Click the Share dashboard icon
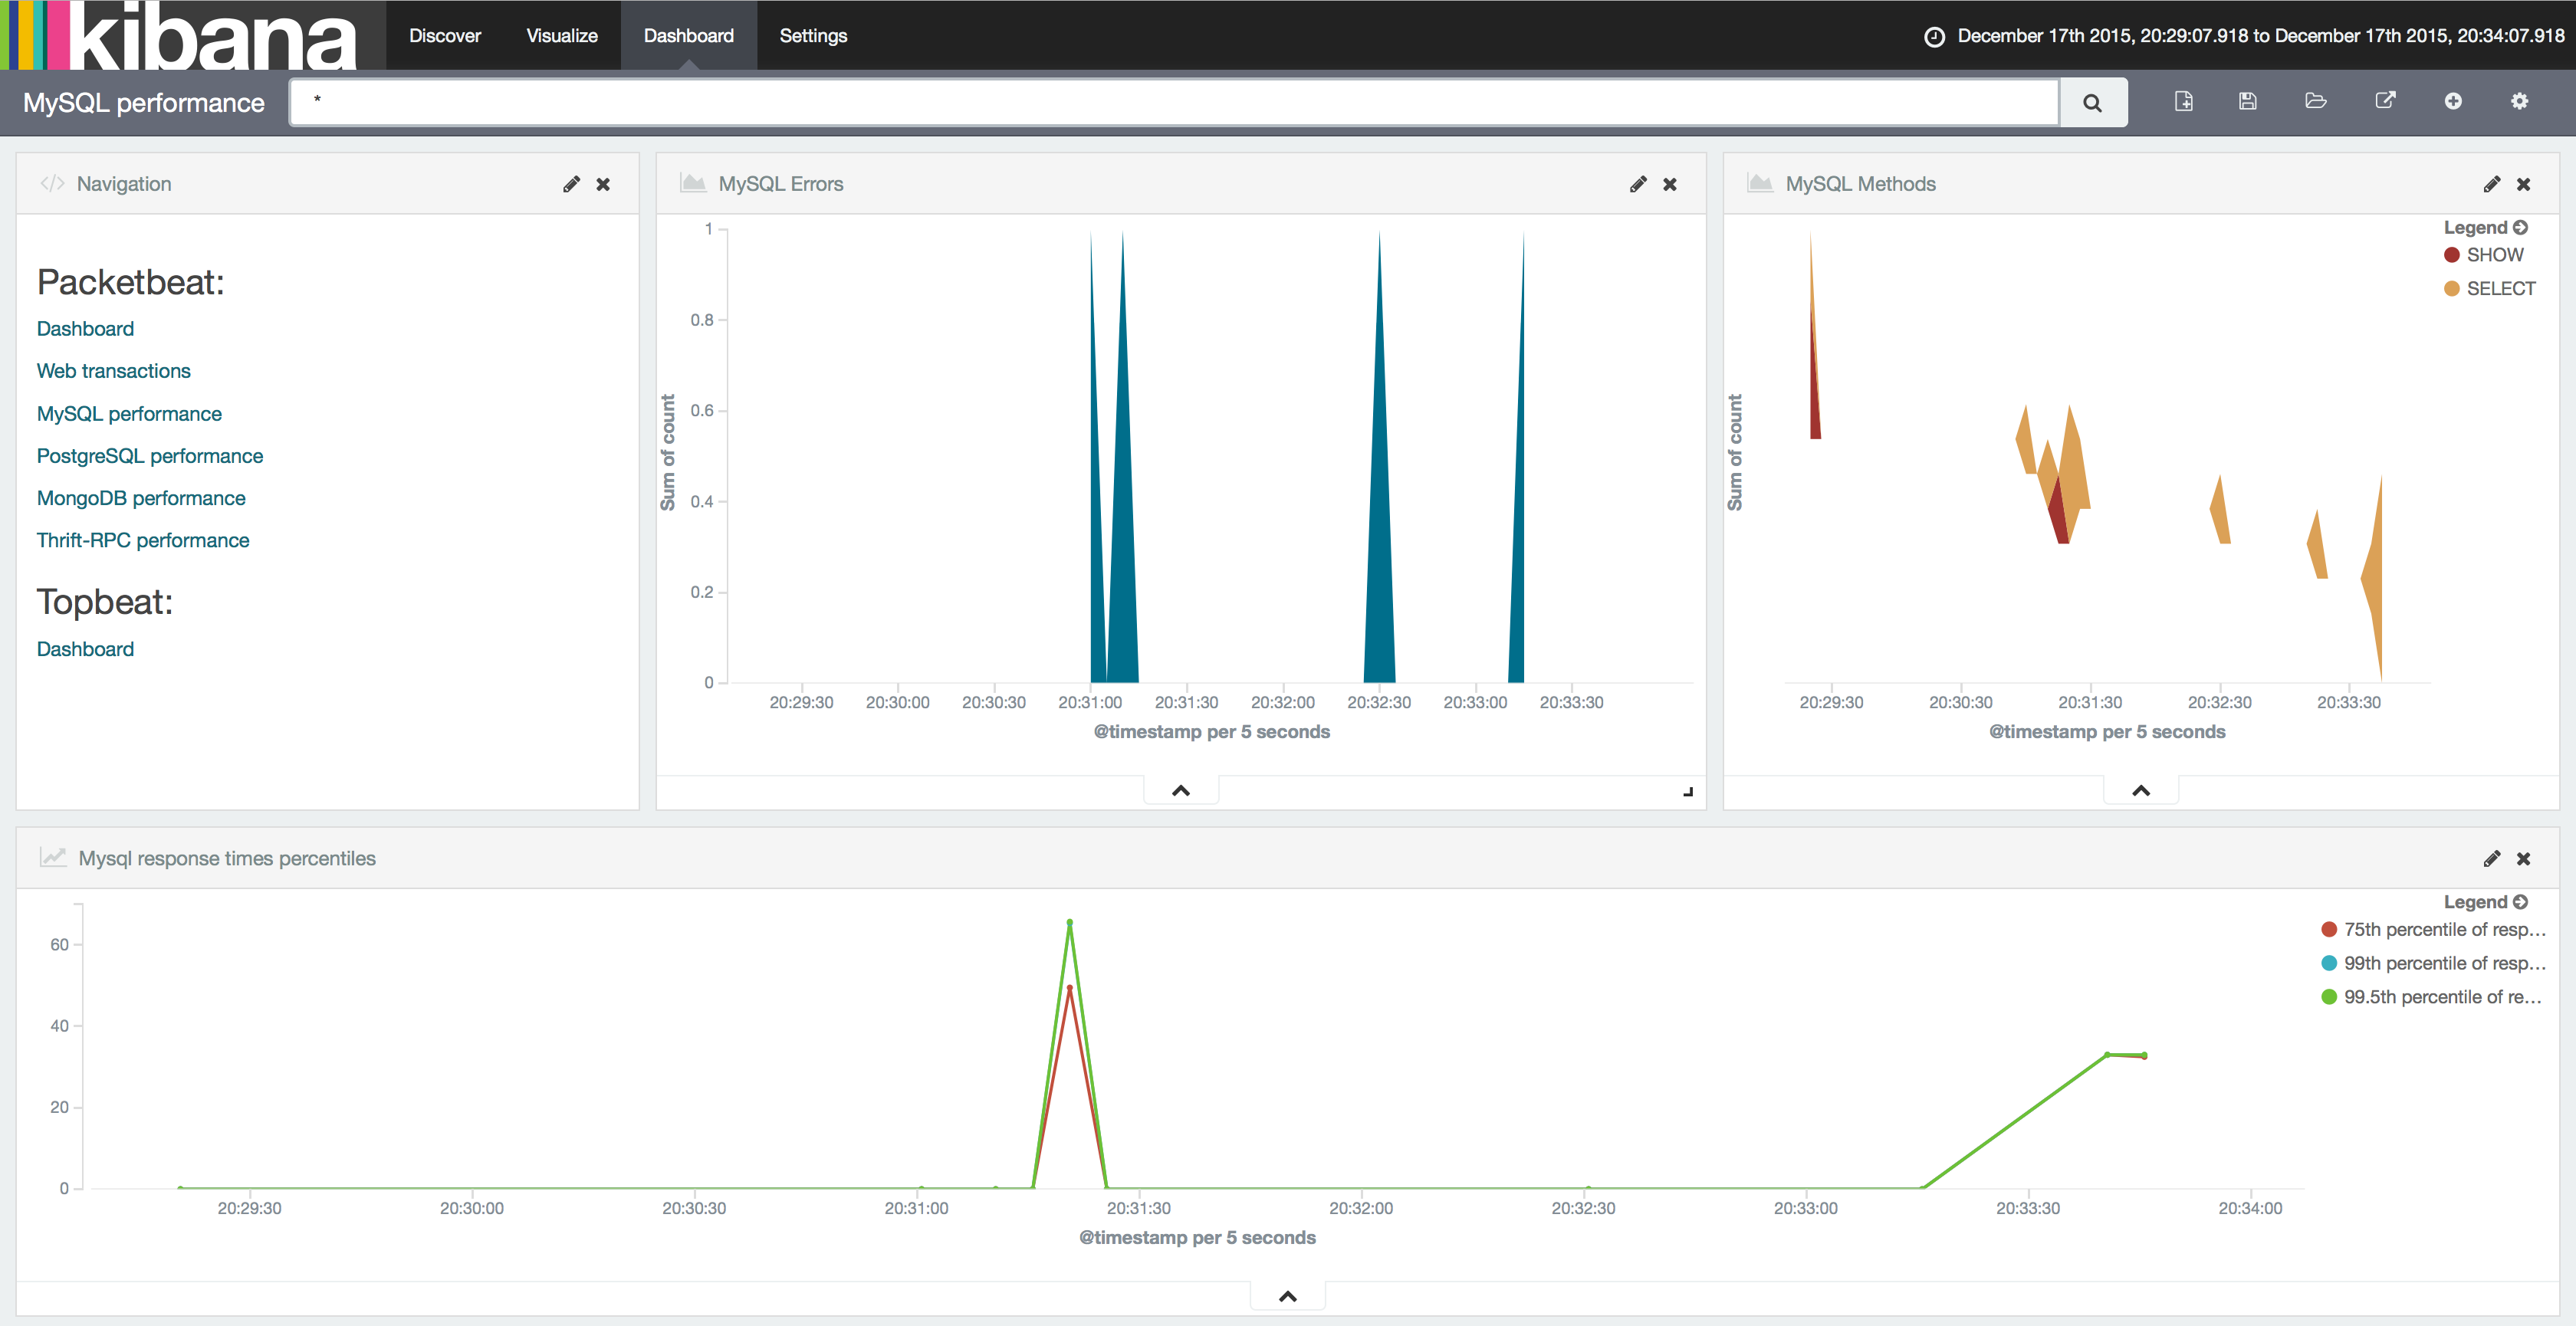Image resolution: width=2576 pixels, height=1326 pixels. tap(2385, 101)
